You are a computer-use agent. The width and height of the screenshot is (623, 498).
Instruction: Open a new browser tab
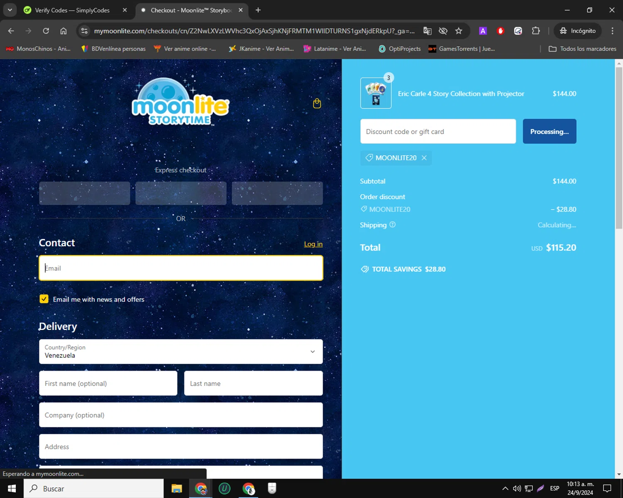click(258, 10)
